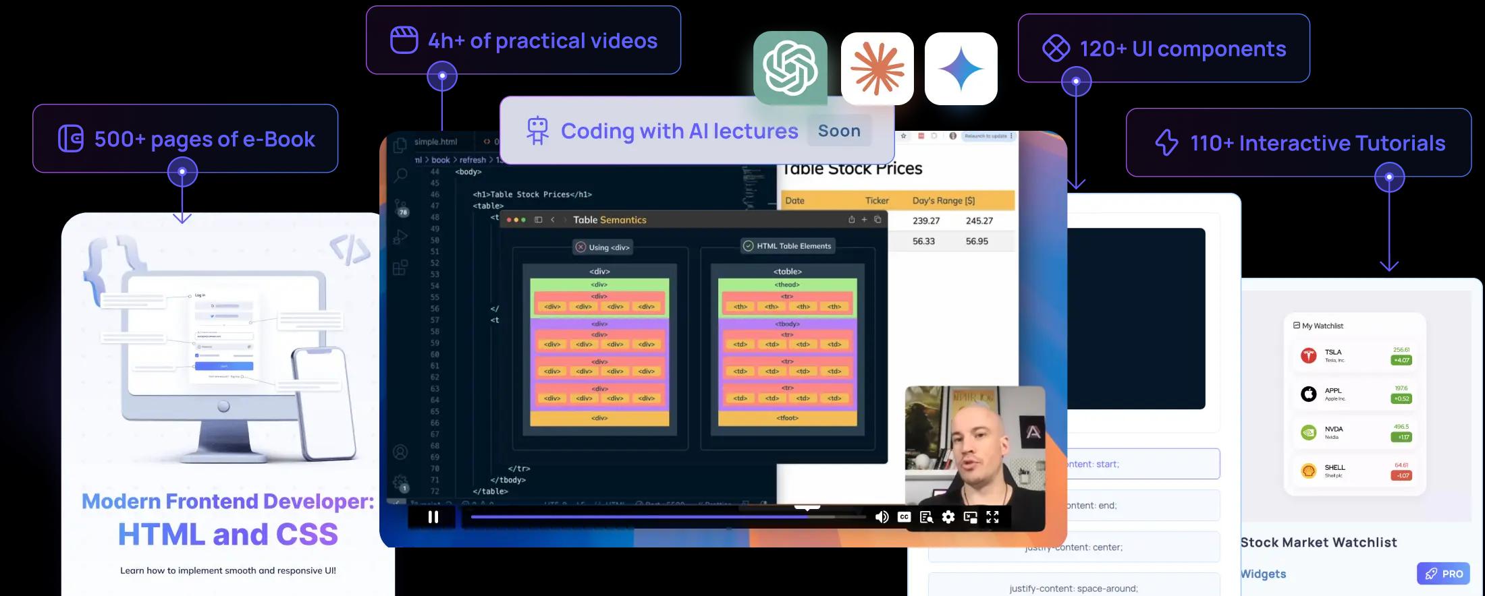Click the Table Semantics window title
This screenshot has height=596, width=1485.
(610, 220)
